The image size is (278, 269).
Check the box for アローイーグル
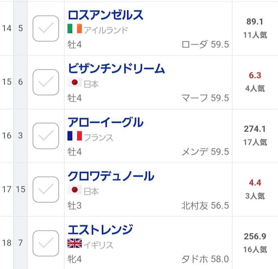tap(46, 136)
